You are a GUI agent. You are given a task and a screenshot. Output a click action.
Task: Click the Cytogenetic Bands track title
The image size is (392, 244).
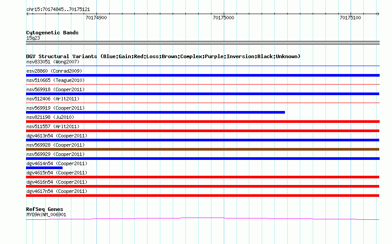52,33
